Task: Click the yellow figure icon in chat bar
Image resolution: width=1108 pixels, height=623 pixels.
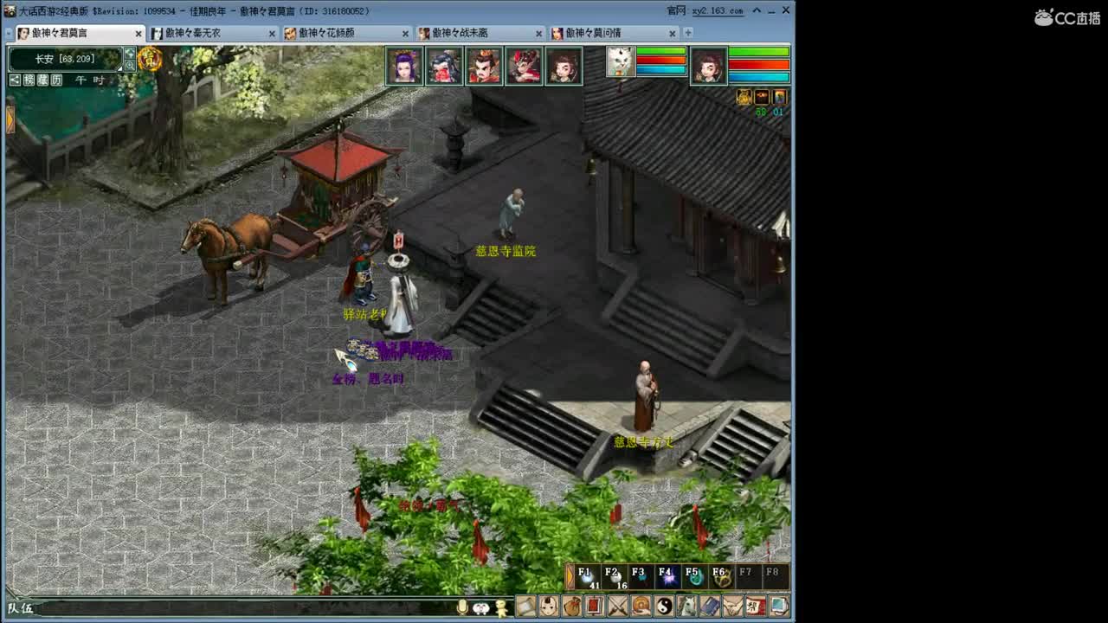Action: [501, 608]
